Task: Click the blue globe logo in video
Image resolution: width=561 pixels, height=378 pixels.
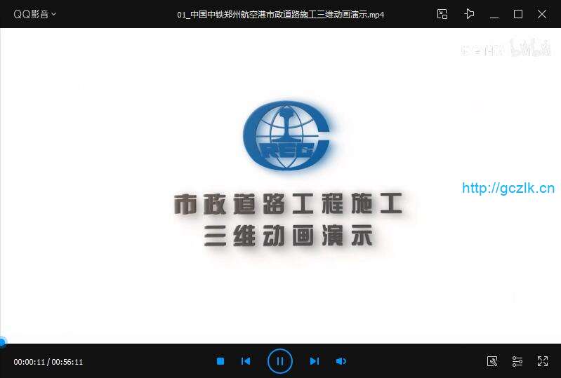Action: click(286, 137)
